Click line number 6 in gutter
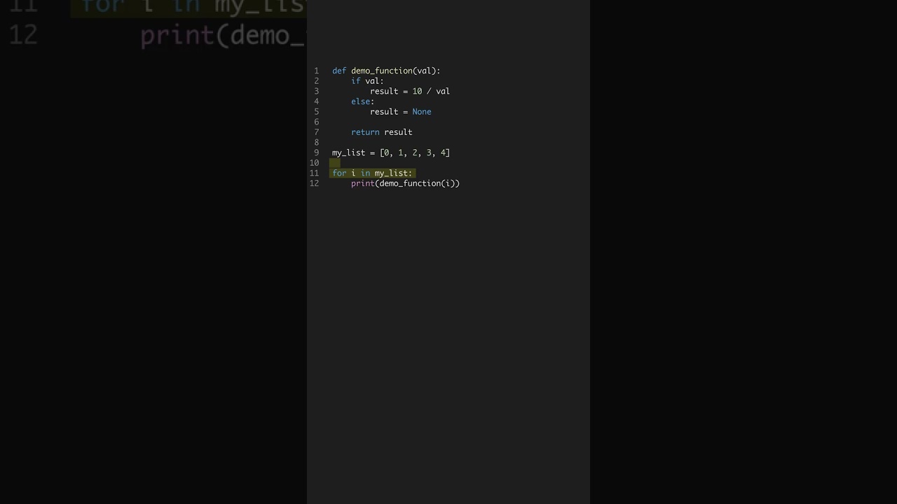The image size is (897, 504). point(316,122)
